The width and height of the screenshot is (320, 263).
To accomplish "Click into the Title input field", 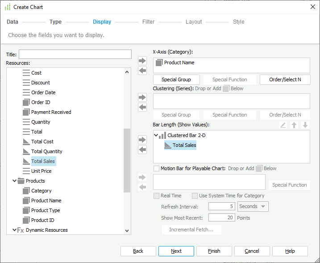I will 75,54.
